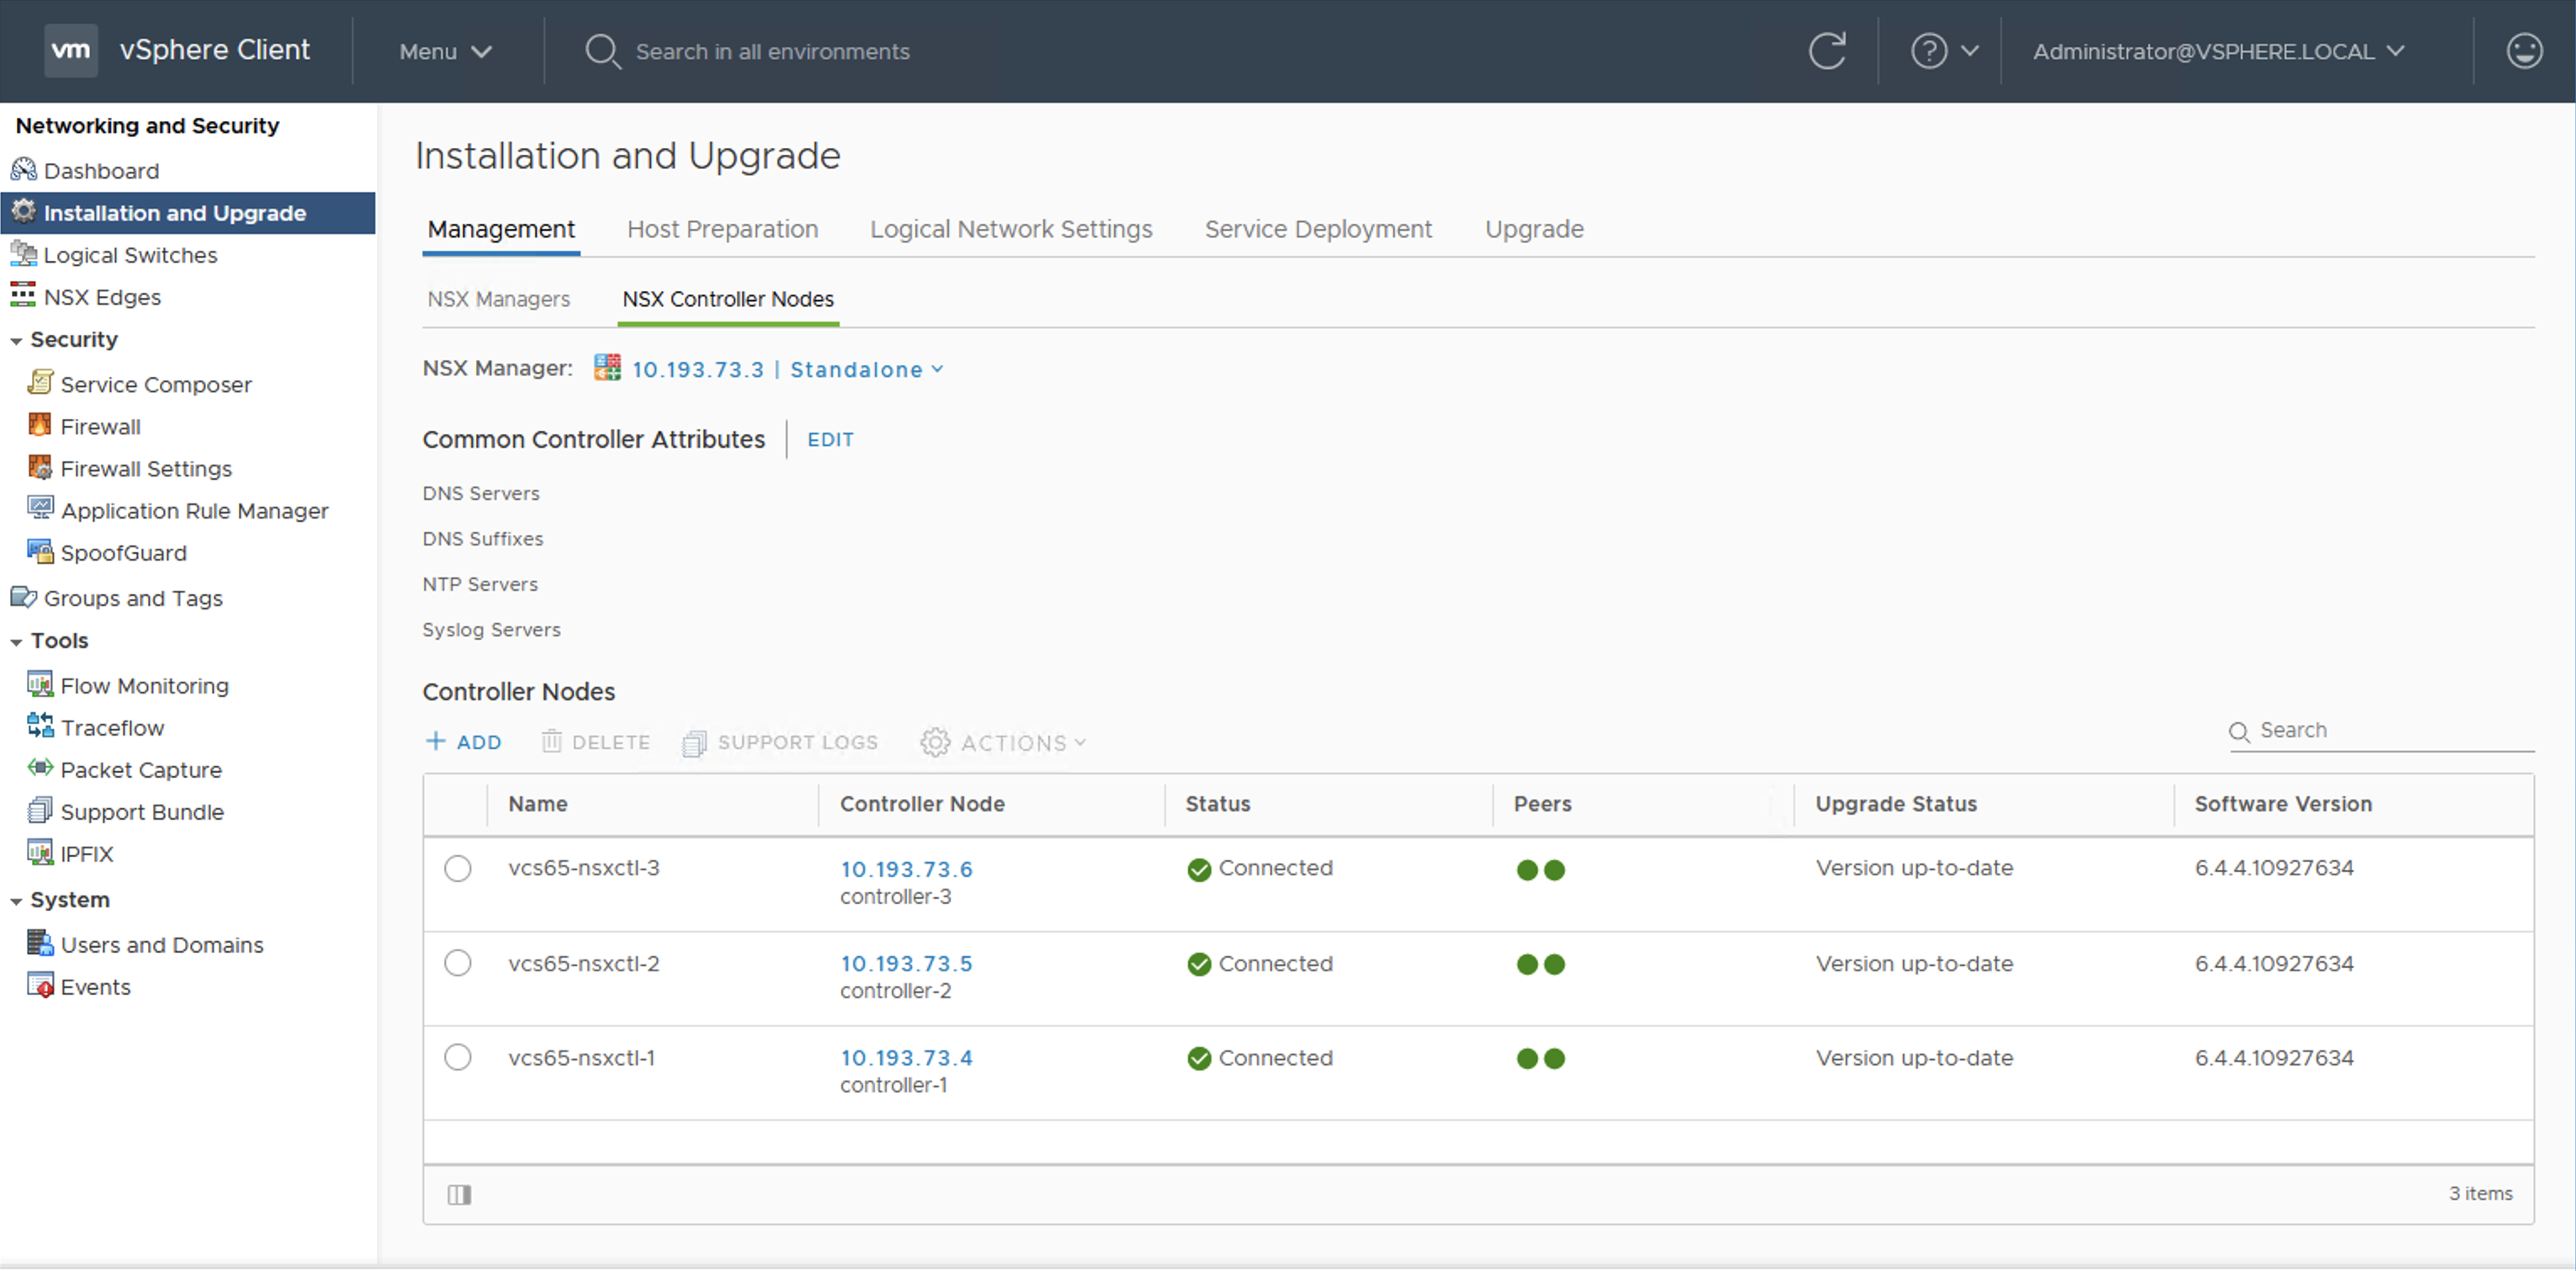Screen dimensions: 2576x1271
Task: Click the smiley feedback icon
Action: [2523, 51]
